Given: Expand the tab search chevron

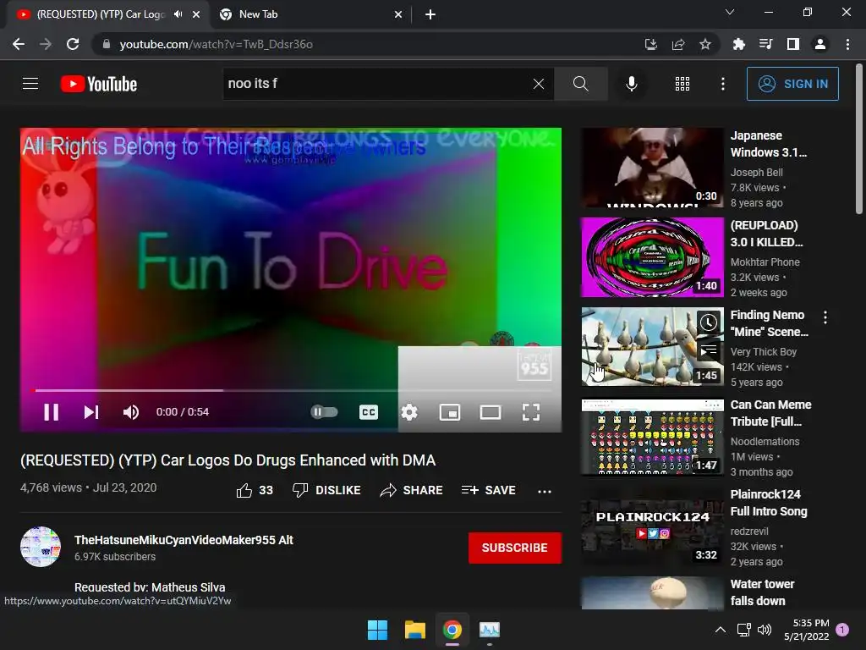Looking at the screenshot, I should click(x=730, y=12).
